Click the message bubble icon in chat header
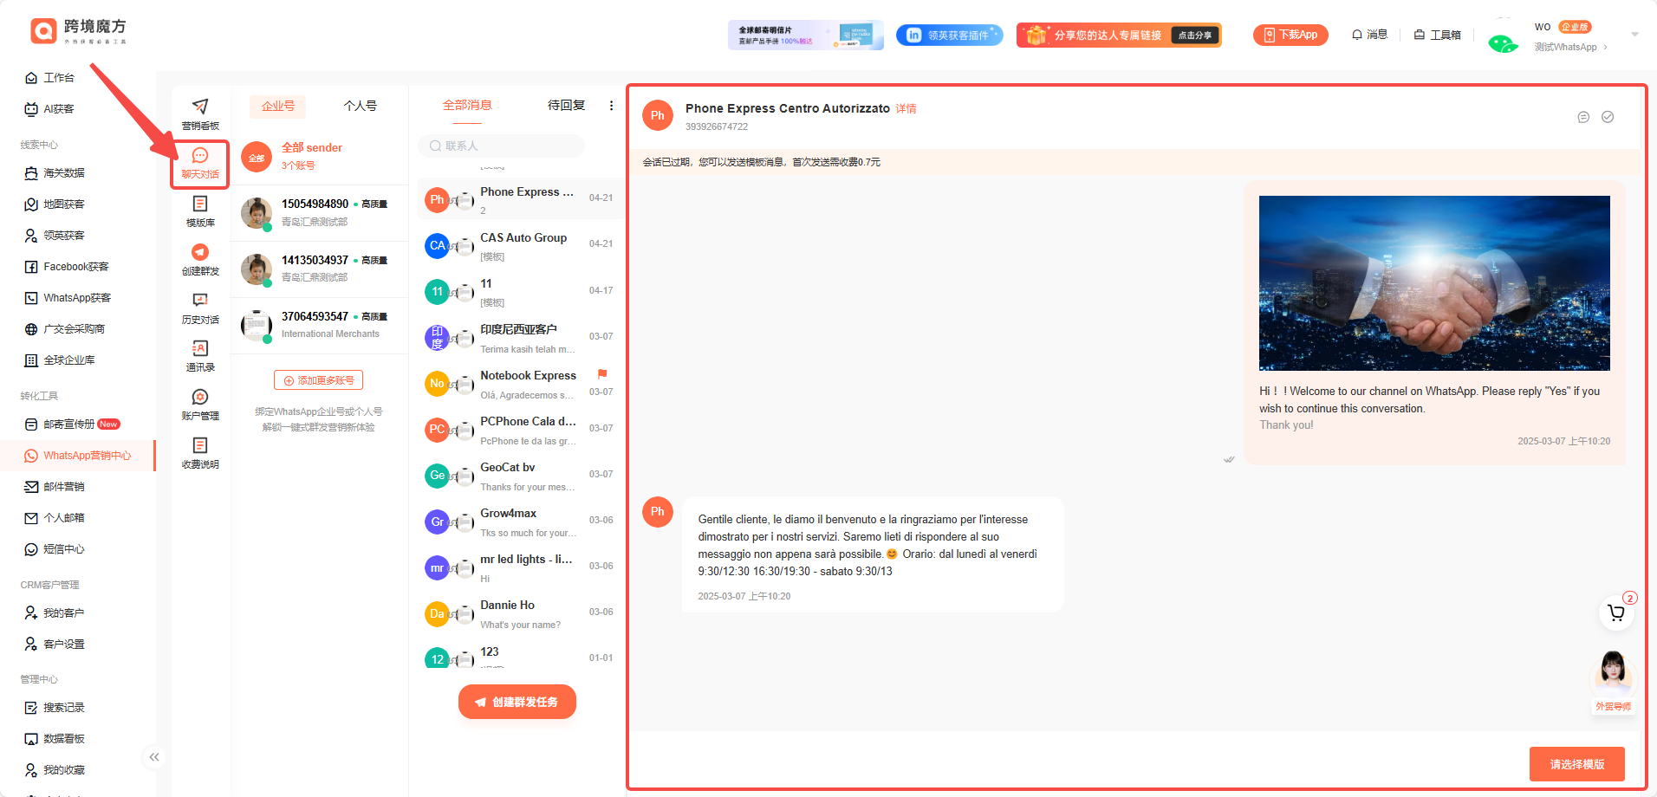The width and height of the screenshot is (1657, 797). click(x=1583, y=117)
